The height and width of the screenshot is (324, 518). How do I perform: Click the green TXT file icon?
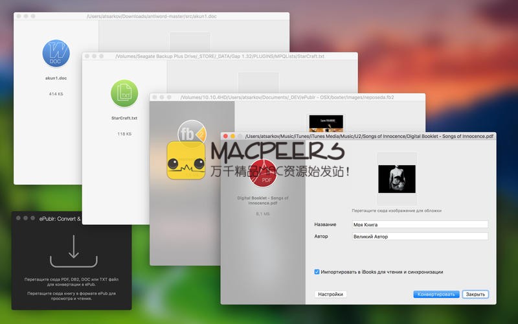(124, 94)
